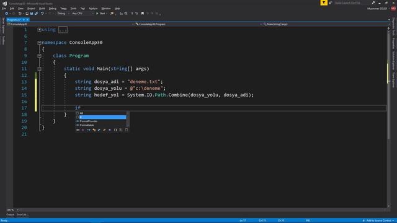Viewport: 397px width, 223px height.
Task: Open the Main(string[] args) member dropdown
Action: click(x=326, y=24)
